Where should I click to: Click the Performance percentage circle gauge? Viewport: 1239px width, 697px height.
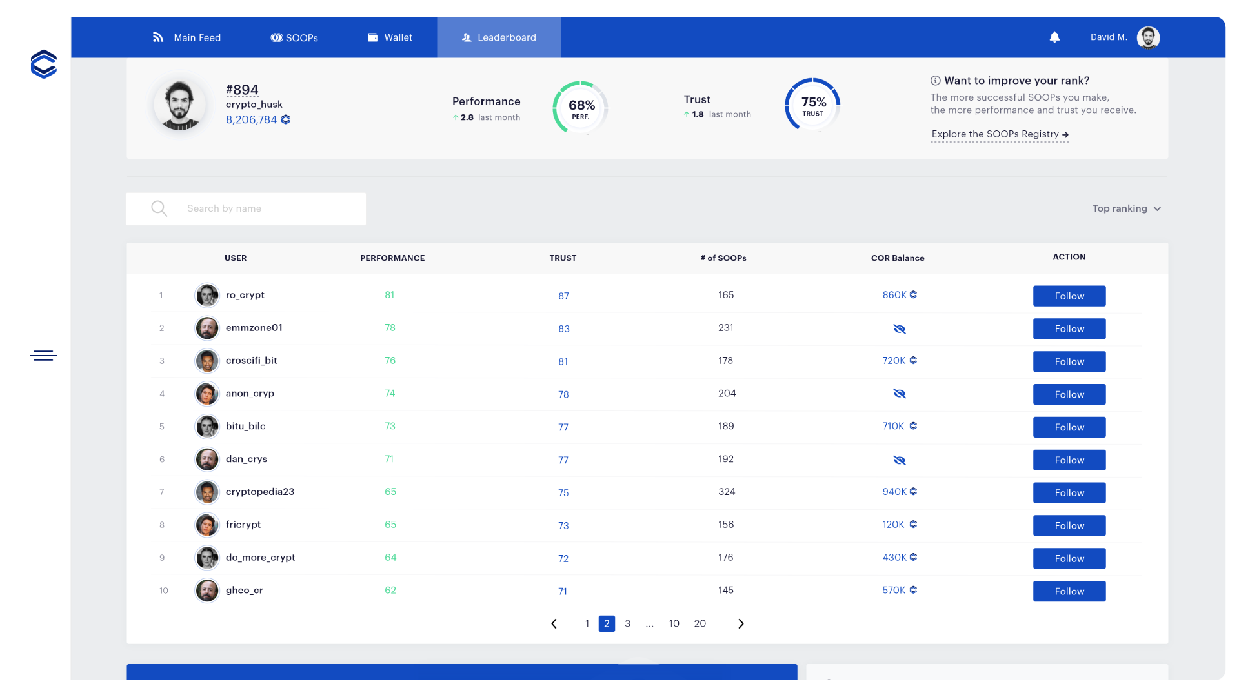coord(581,106)
